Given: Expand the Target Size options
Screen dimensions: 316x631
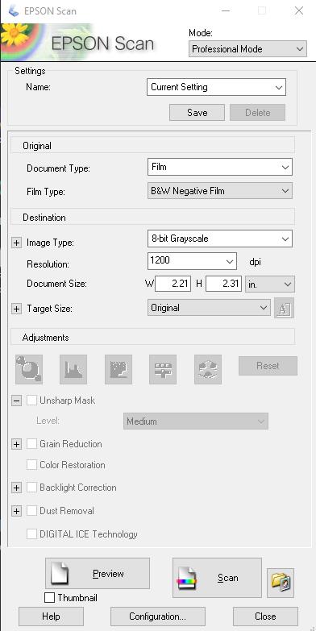Looking at the screenshot, I should tap(16, 309).
